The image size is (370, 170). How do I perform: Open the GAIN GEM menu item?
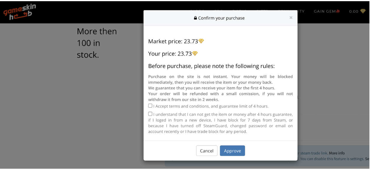pyautogui.click(x=324, y=11)
